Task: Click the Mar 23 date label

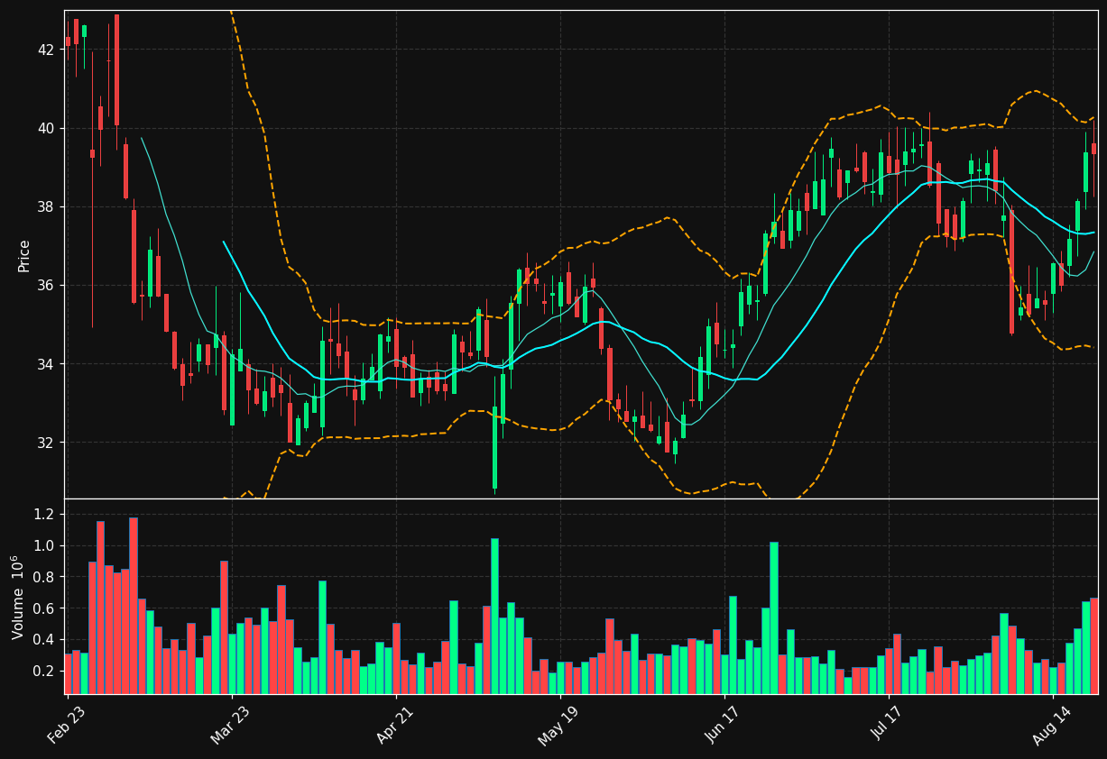Action: coord(231,724)
